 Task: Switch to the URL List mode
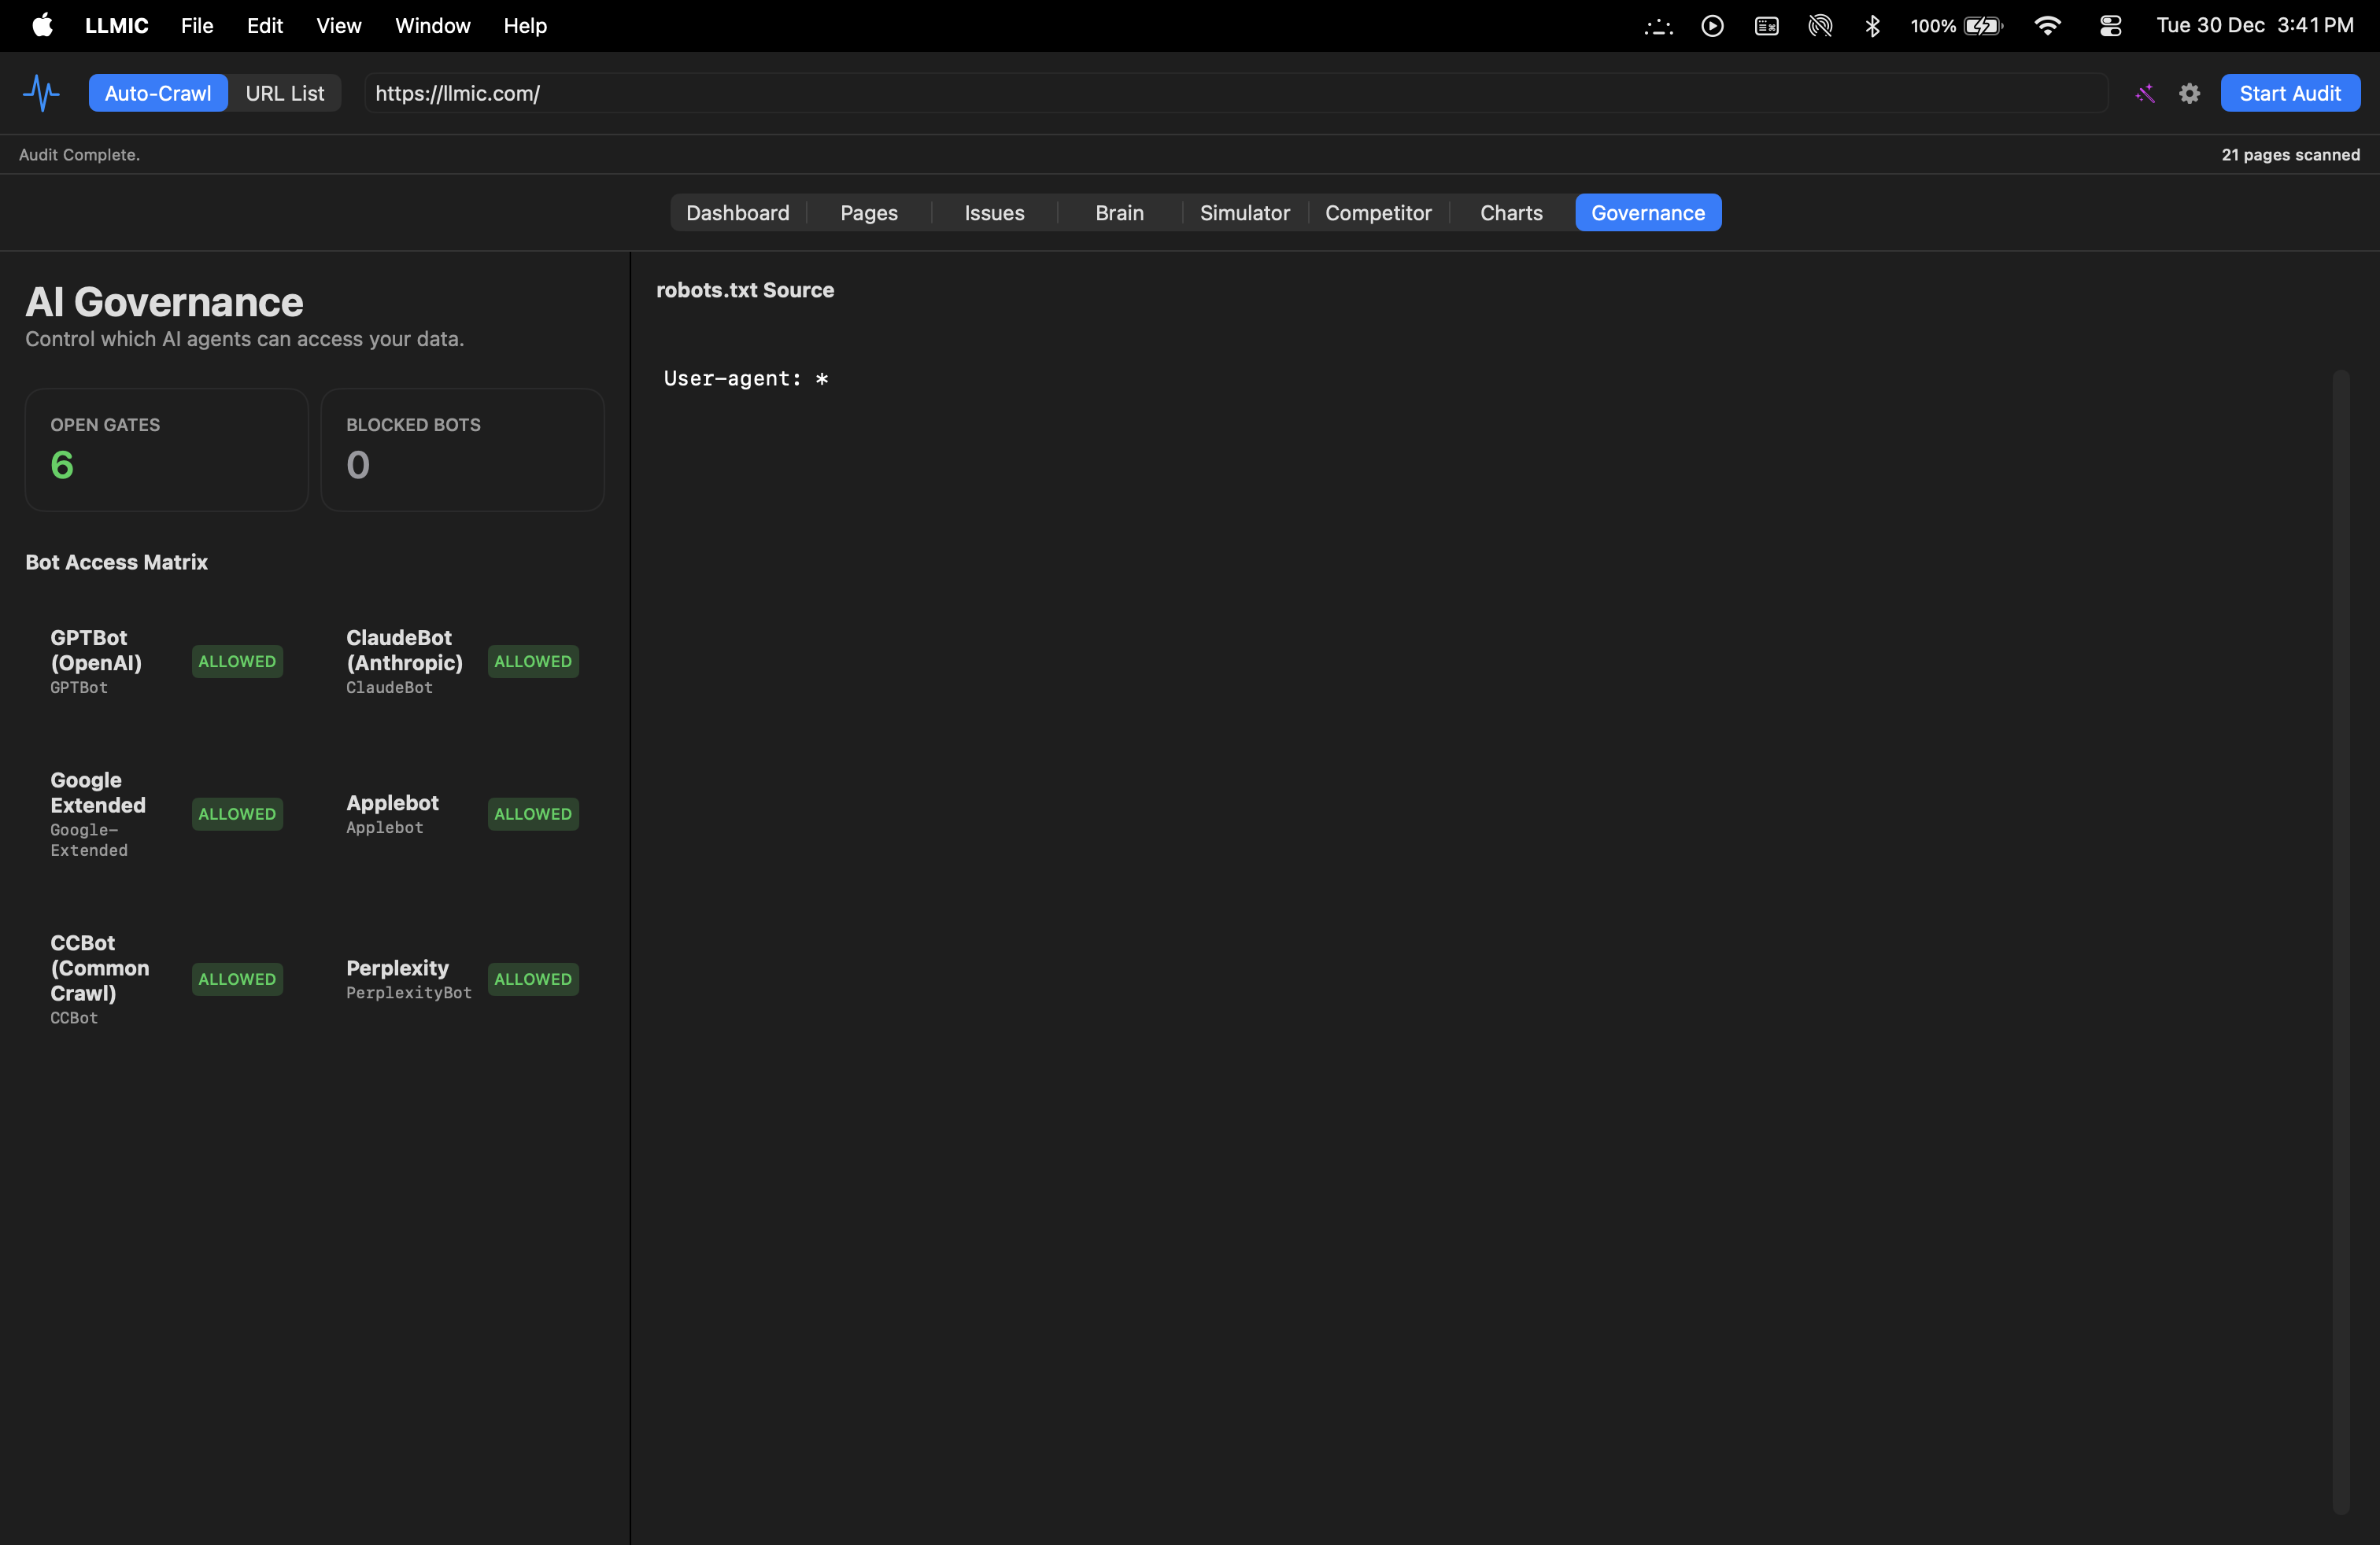click(x=285, y=93)
